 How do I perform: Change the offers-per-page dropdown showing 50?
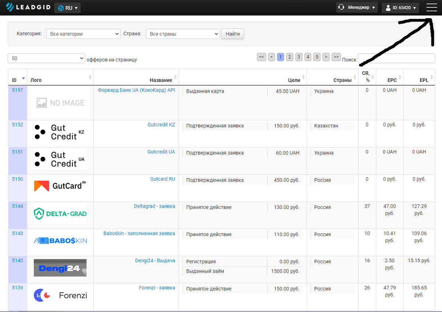coord(46,58)
